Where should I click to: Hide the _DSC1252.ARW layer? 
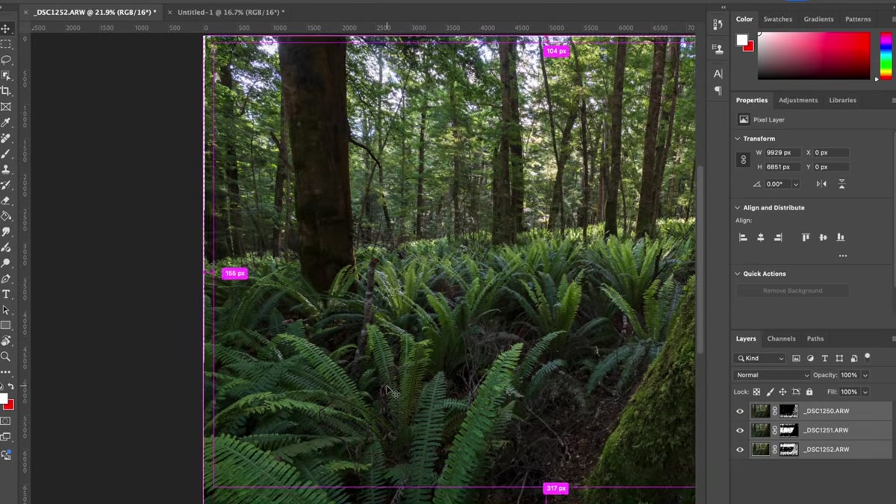click(x=740, y=450)
